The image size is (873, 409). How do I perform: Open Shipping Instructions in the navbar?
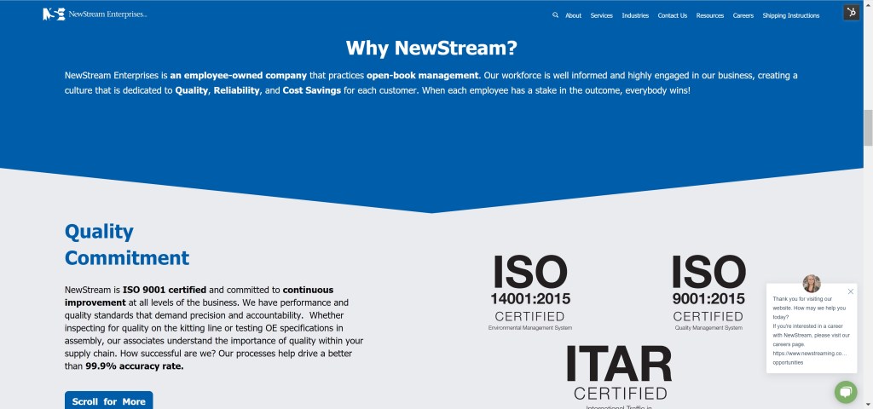(790, 15)
